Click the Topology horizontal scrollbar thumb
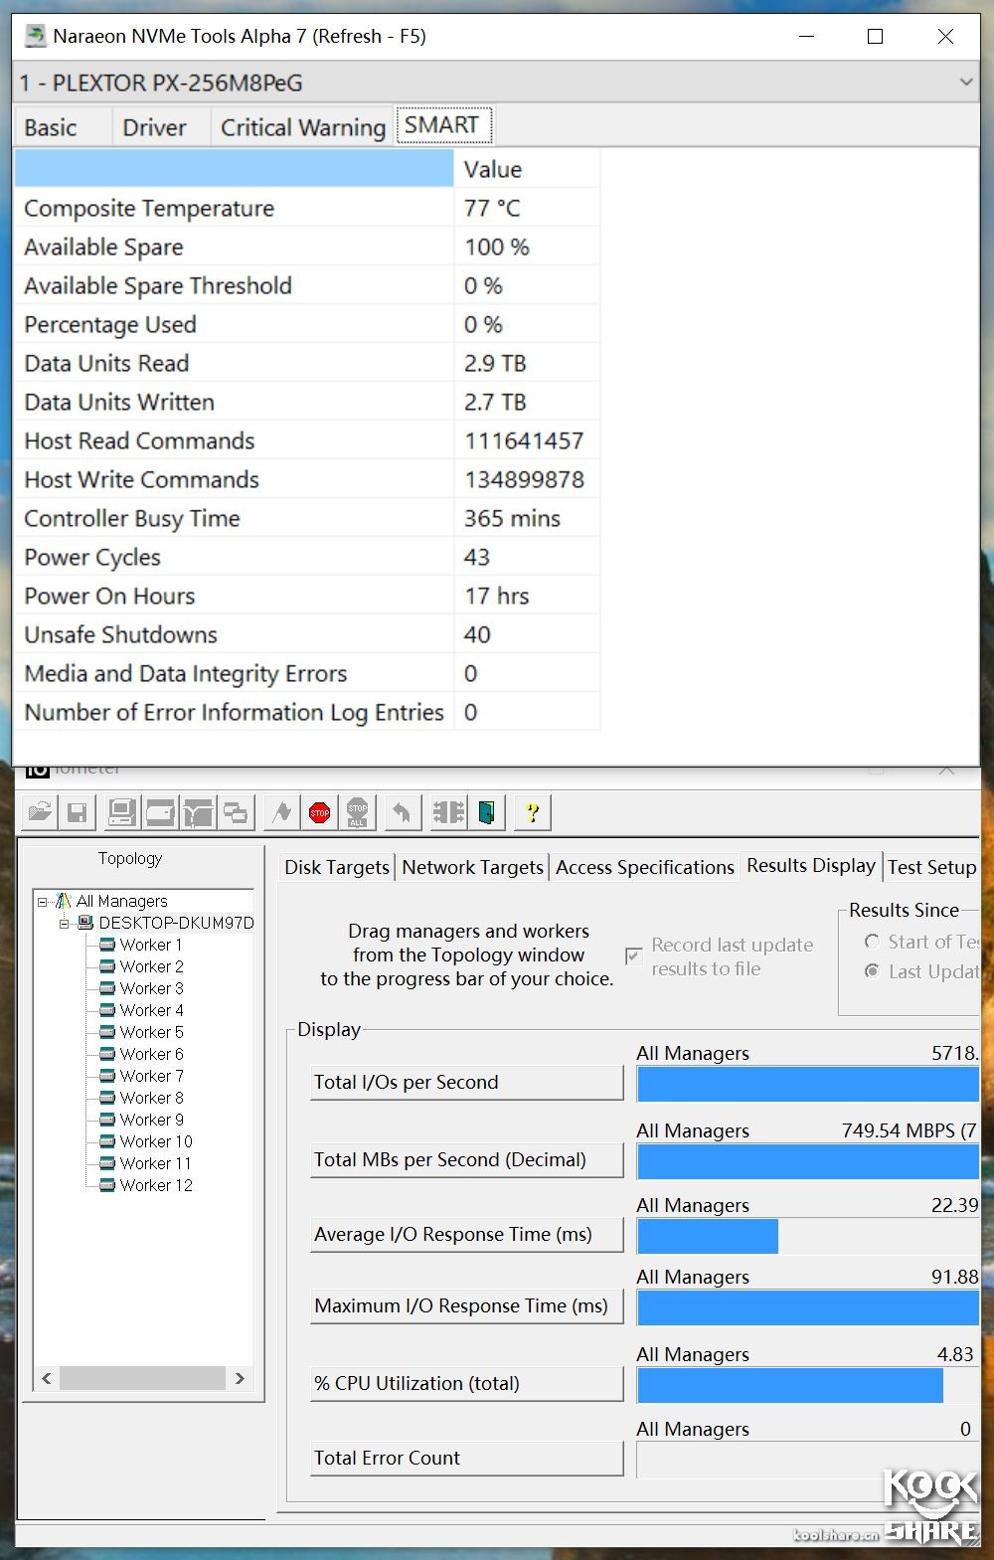 (x=142, y=1378)
